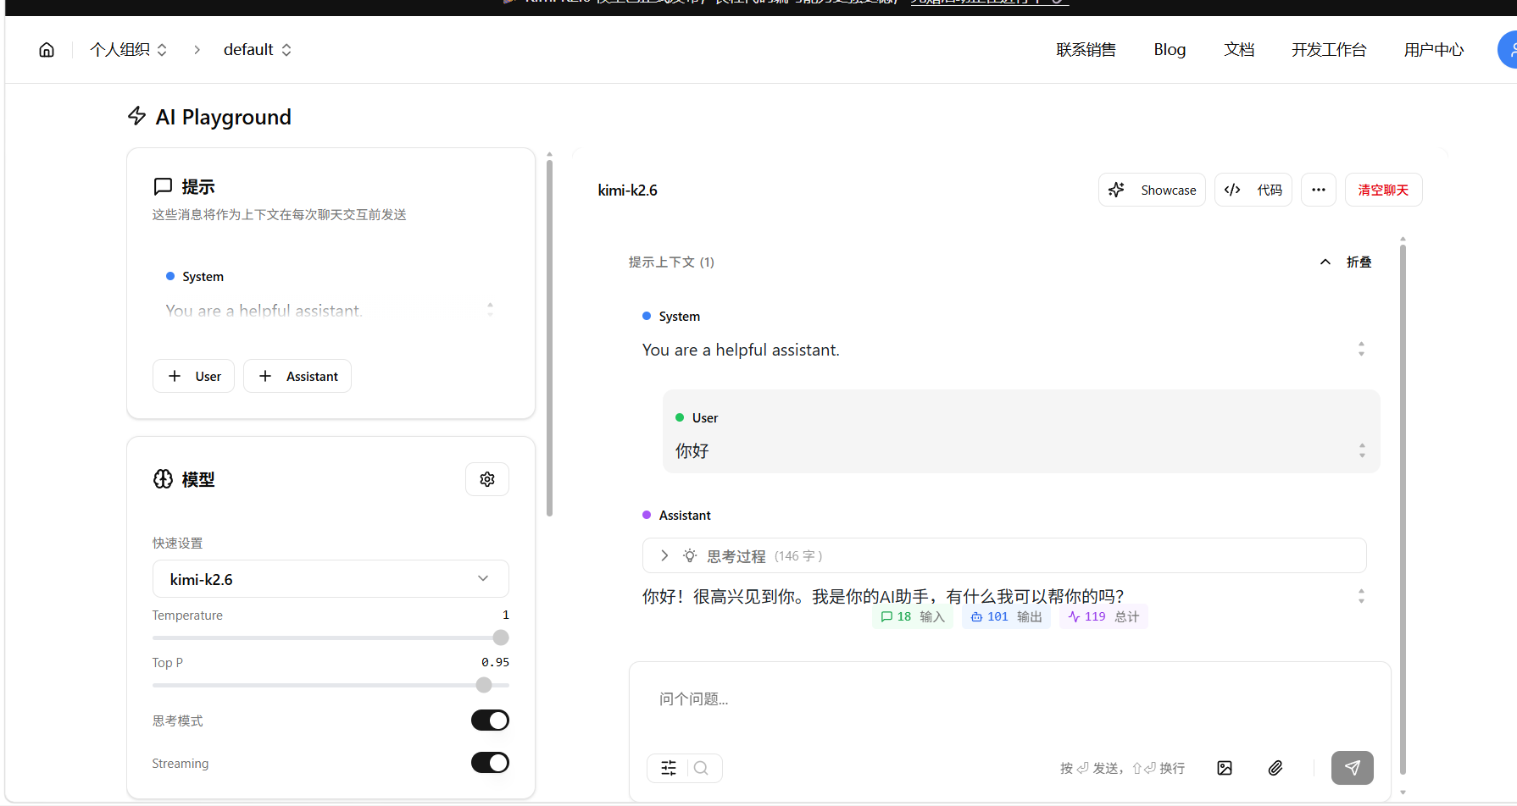Click the chat System message text
The height and width of the screenshot is (806, 1517).
point(741,350)
